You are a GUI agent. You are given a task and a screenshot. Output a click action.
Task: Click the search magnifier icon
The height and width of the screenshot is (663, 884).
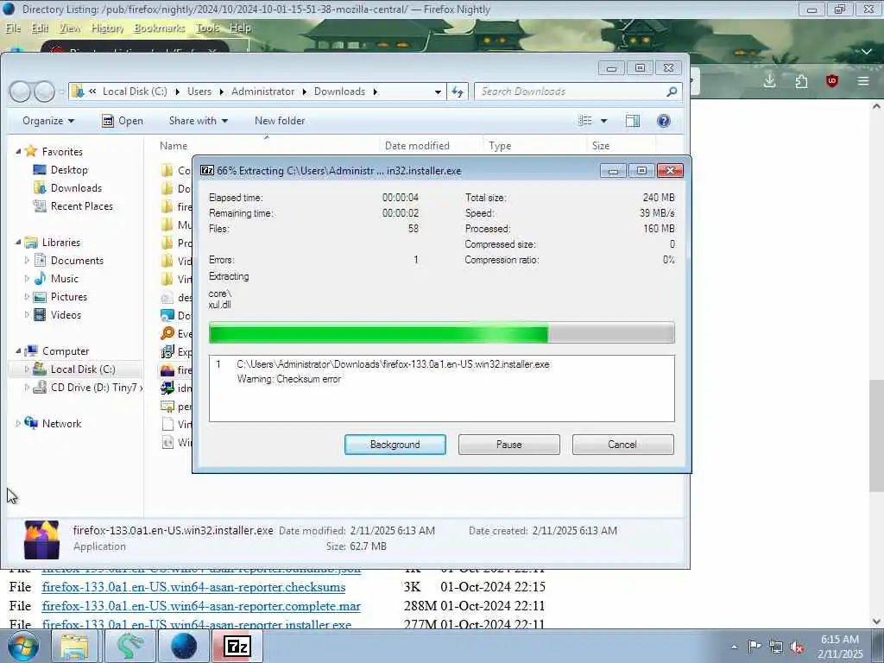(x=672, y=92)
